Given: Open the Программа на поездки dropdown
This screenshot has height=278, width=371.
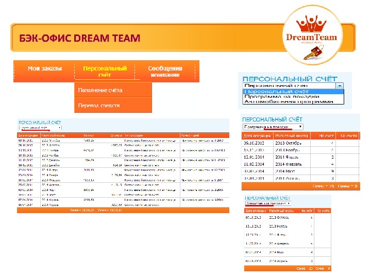Looking at the screenshot, I should click(x=273, y=127).
